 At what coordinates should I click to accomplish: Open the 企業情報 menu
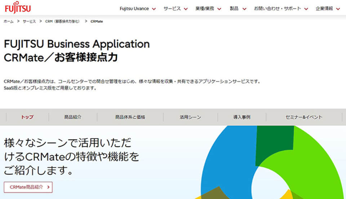coord(324,9)
